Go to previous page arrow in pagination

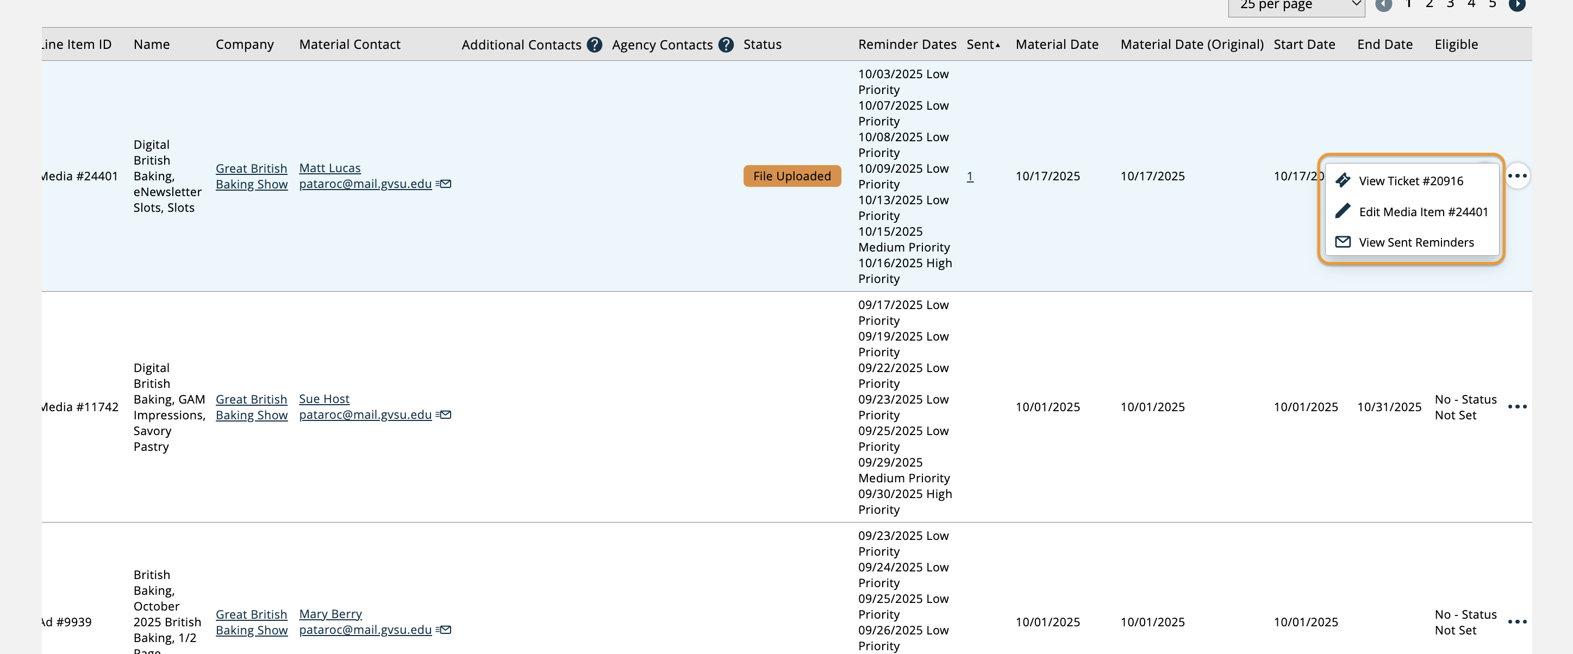[x=1383, y=5]
